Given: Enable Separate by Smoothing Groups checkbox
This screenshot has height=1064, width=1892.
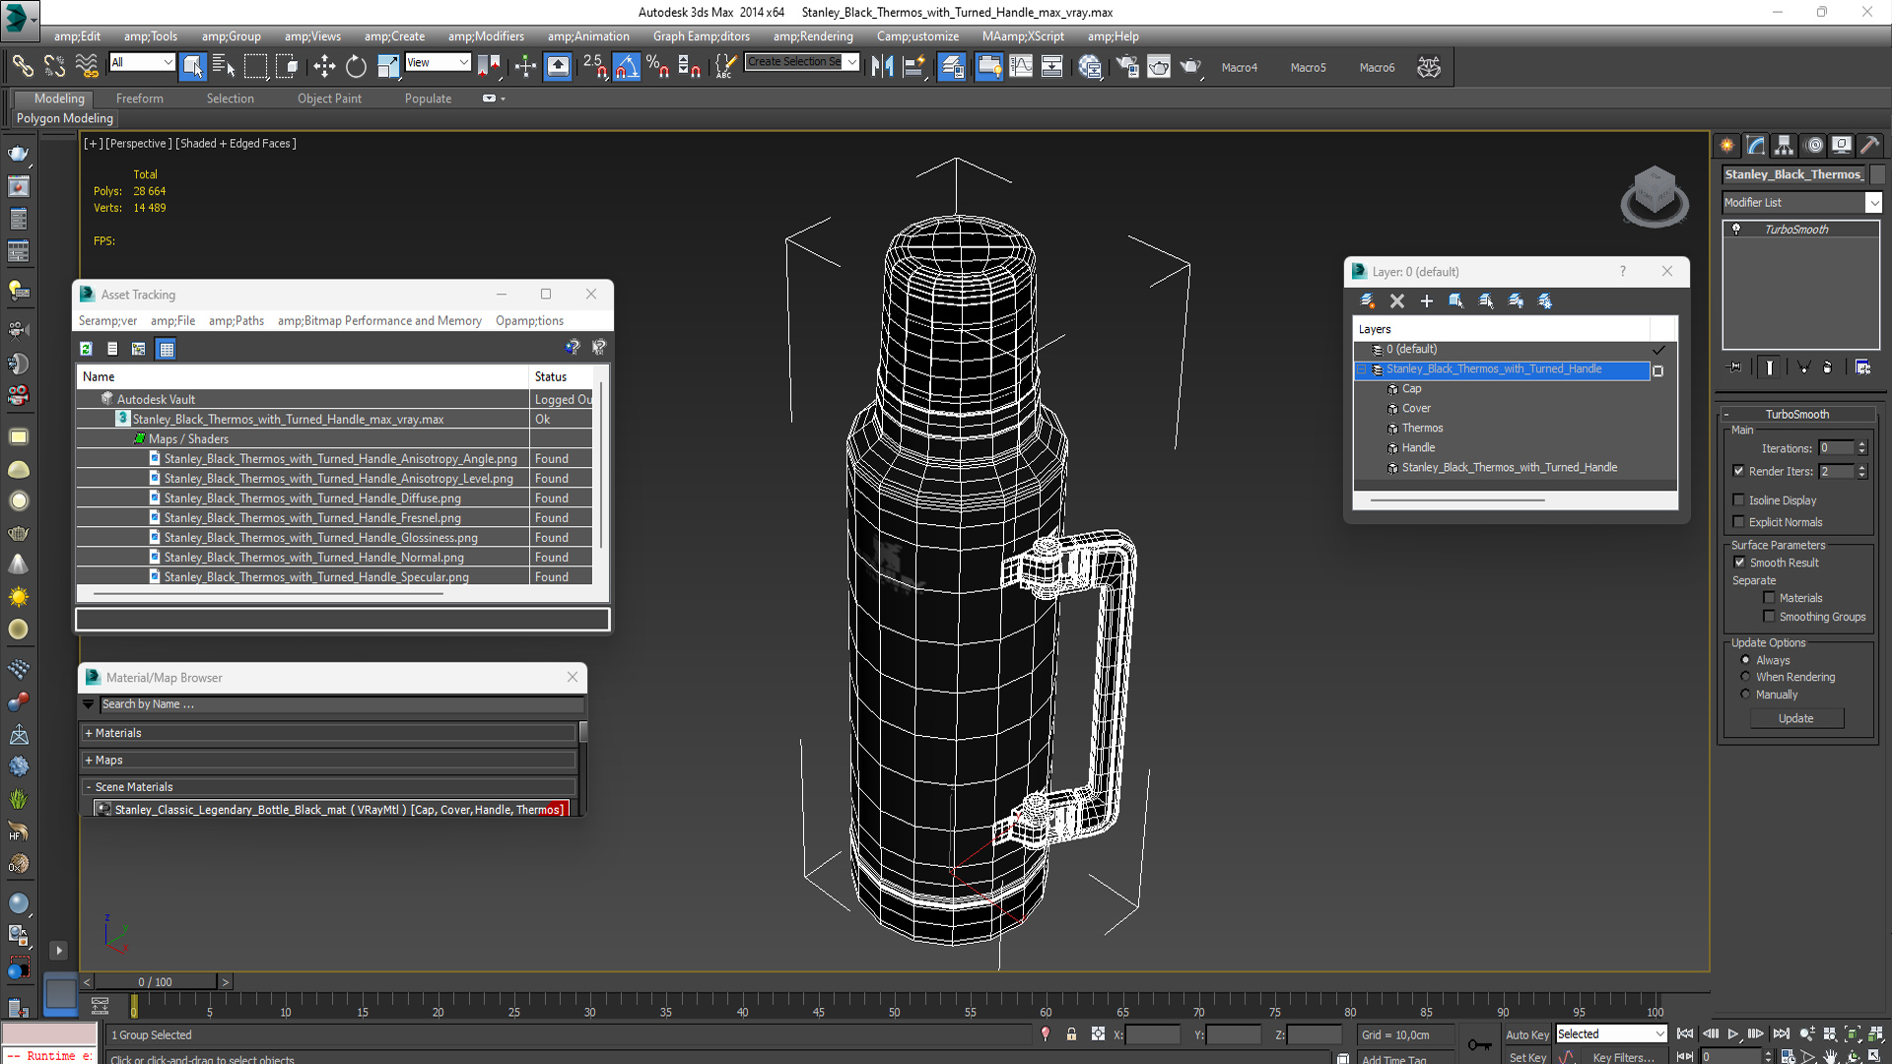Looking at the screenshot, I should tap(1769, 617).
